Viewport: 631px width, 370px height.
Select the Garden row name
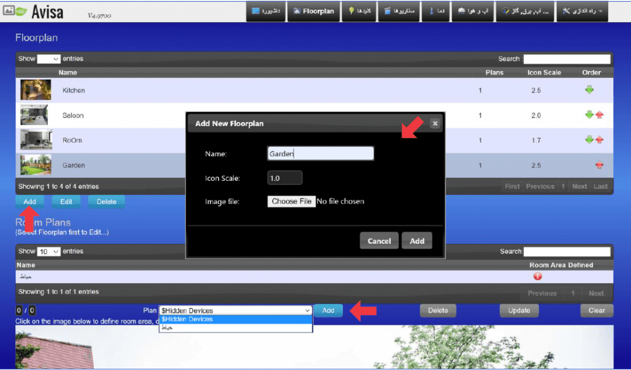[74, 165]
